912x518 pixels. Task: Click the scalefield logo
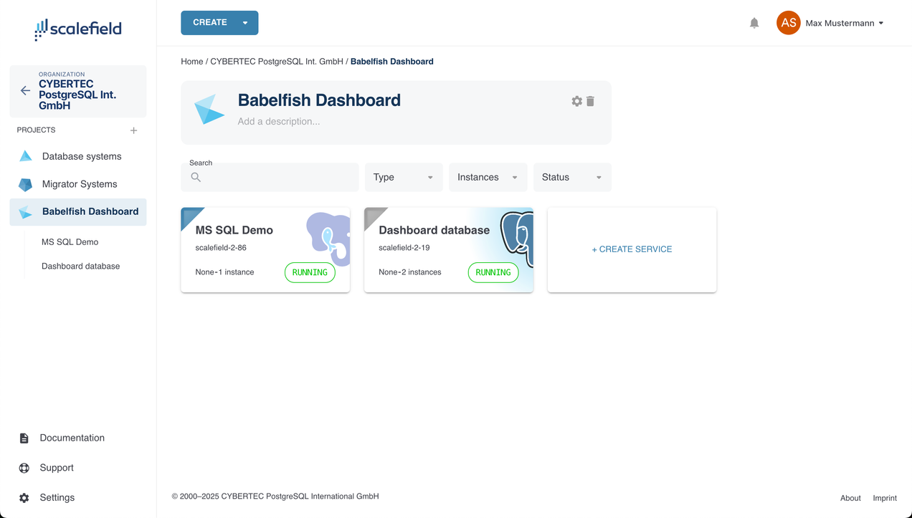tap(78, 29)
